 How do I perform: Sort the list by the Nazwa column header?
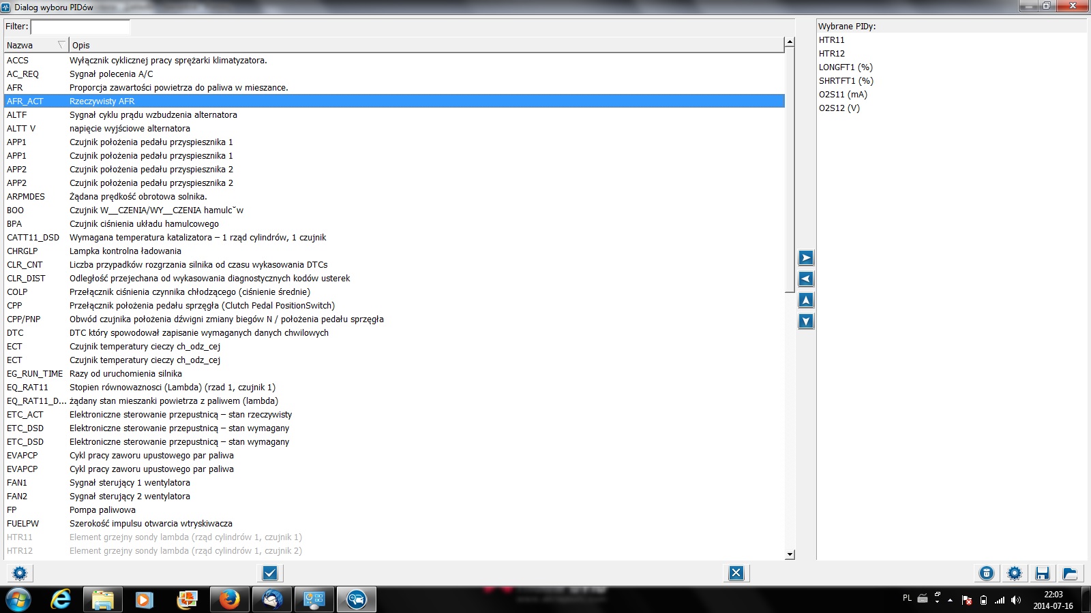point(34,46)
